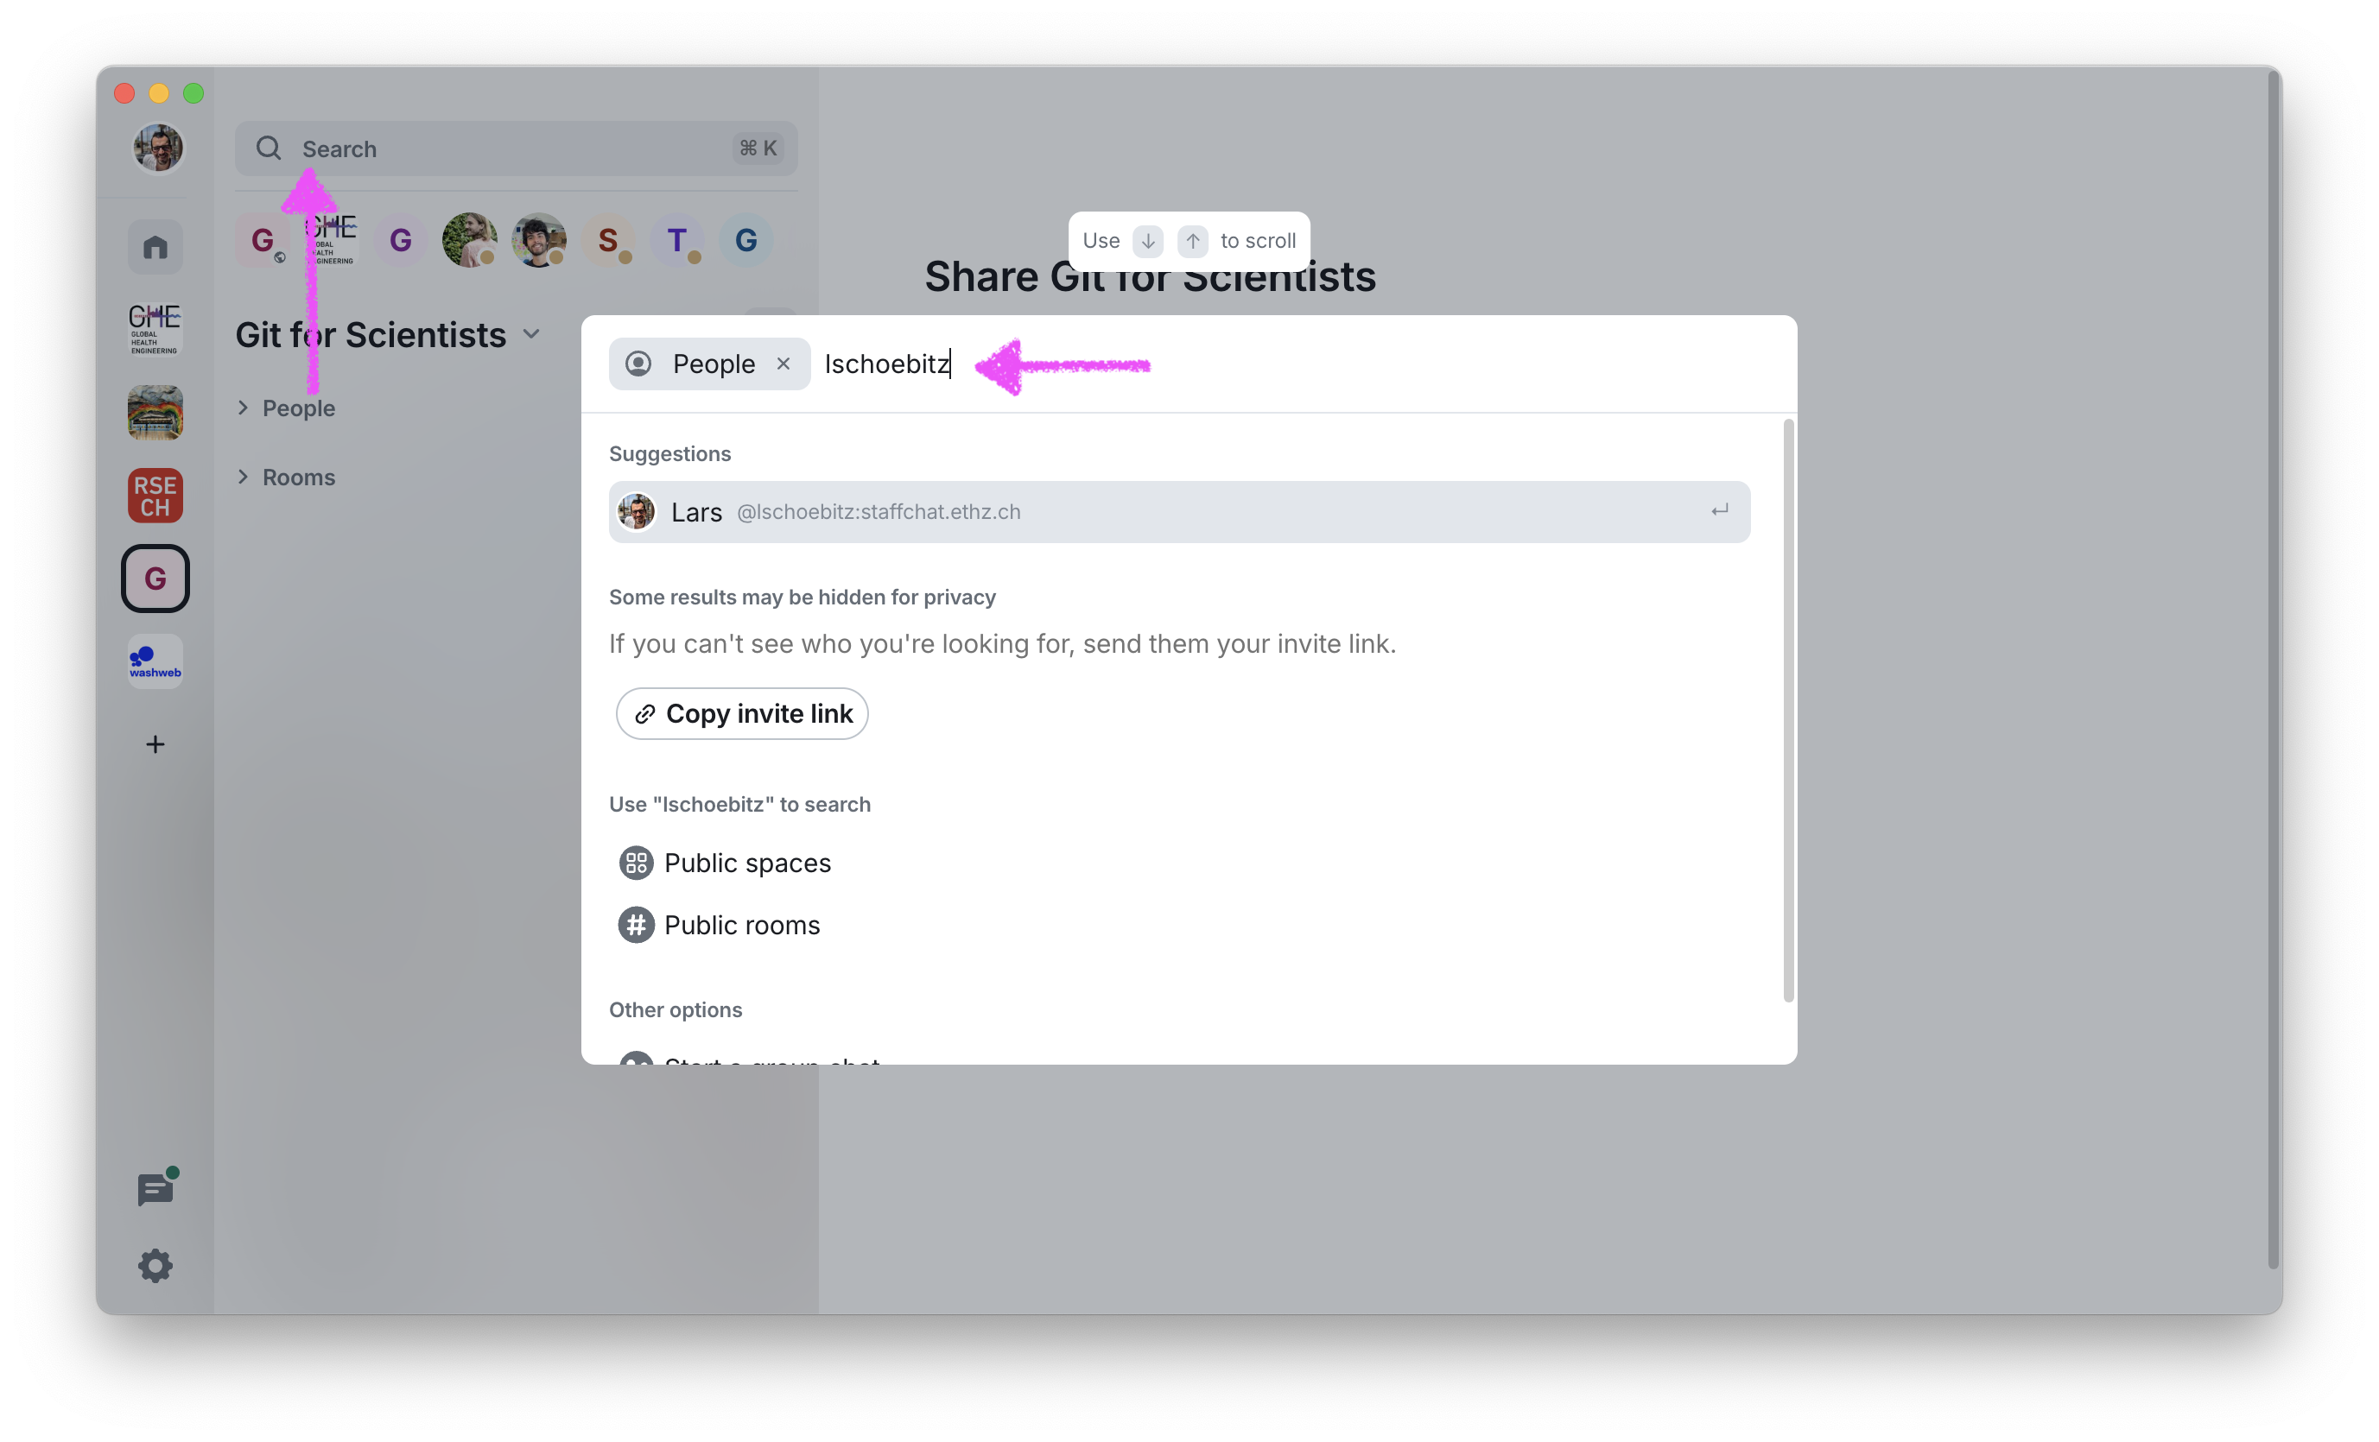Click the plus icon to add a space
This screenshot has height=1442, width=2379.
click(x=155, y=744)
